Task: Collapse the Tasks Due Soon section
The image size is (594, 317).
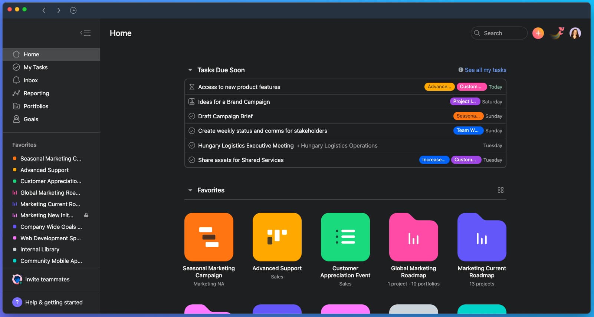Action: coord(190,70)
